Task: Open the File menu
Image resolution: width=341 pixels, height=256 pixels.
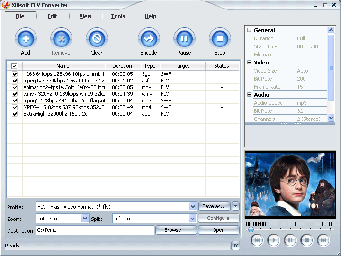Action: click(x=20, y=16)
